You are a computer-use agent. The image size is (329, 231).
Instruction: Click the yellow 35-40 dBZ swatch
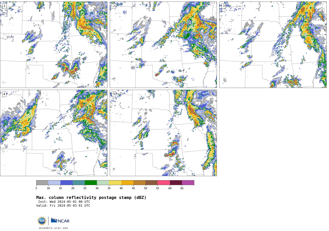[x=115, y=183]
